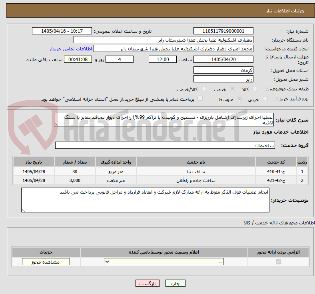The image size is (315, 294).
Task: Click the اطلاعات مجوزهای ارائه خدمت / کالا heading
Action: (x=279, y=223)
